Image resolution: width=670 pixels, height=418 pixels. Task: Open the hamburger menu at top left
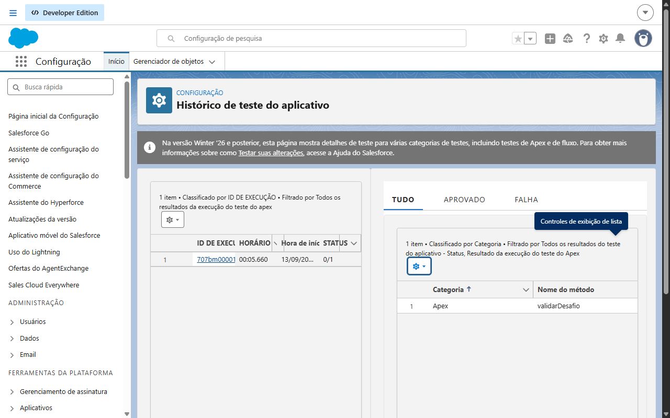(13, 13)
